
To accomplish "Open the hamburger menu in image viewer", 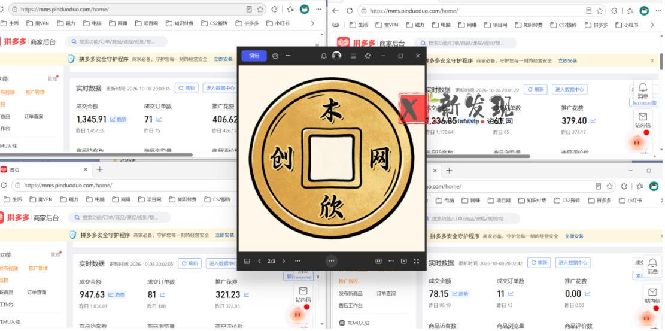I will pos(353,56).
